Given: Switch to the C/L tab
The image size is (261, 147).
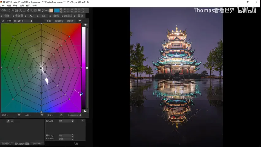Looking at the screenshot, I should [x=43, y=16].
